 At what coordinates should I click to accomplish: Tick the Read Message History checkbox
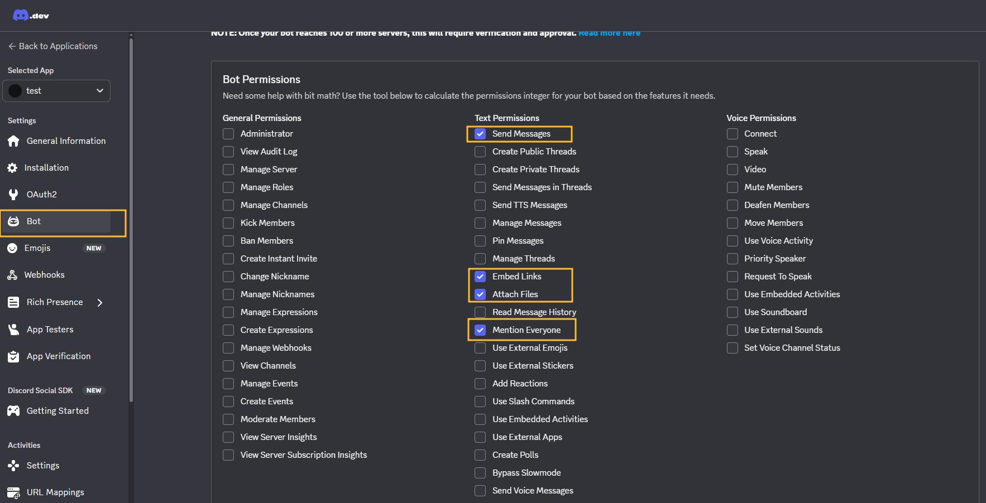(480, 312)
